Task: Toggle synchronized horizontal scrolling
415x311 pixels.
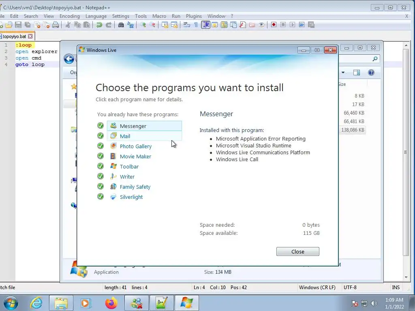Action: point(174,25)
